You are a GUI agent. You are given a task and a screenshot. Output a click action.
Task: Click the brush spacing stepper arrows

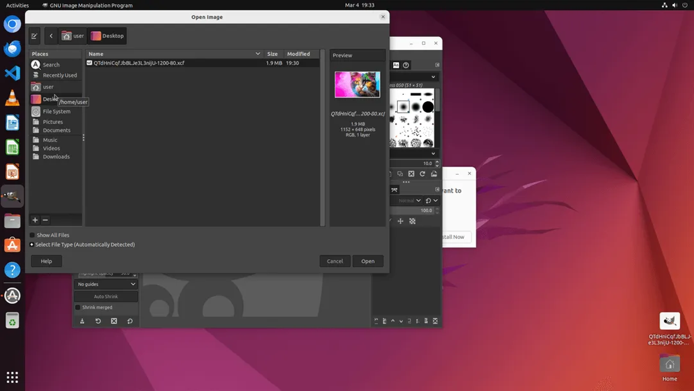click(x=436, y=164)
